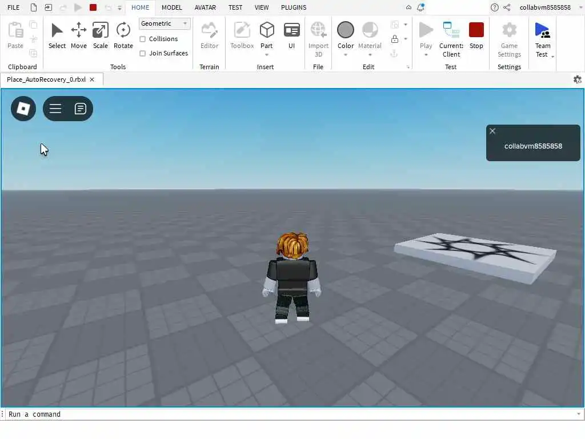This screenshot has height=439, width=585.
Task: Insert a new Part
Action: (x=267, y=34)
